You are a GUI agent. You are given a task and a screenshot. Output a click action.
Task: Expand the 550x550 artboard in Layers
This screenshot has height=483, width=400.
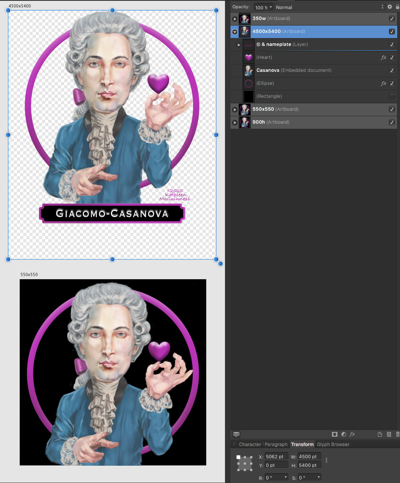pyautogui.click(x=235, y=110)
